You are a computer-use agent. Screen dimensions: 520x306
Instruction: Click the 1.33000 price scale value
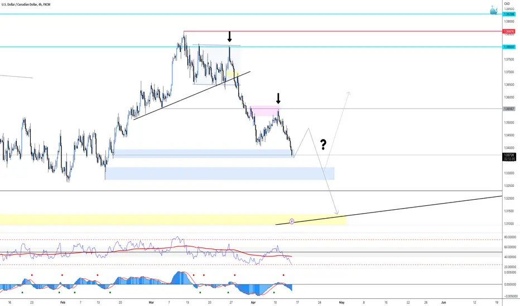coord(509,174)
